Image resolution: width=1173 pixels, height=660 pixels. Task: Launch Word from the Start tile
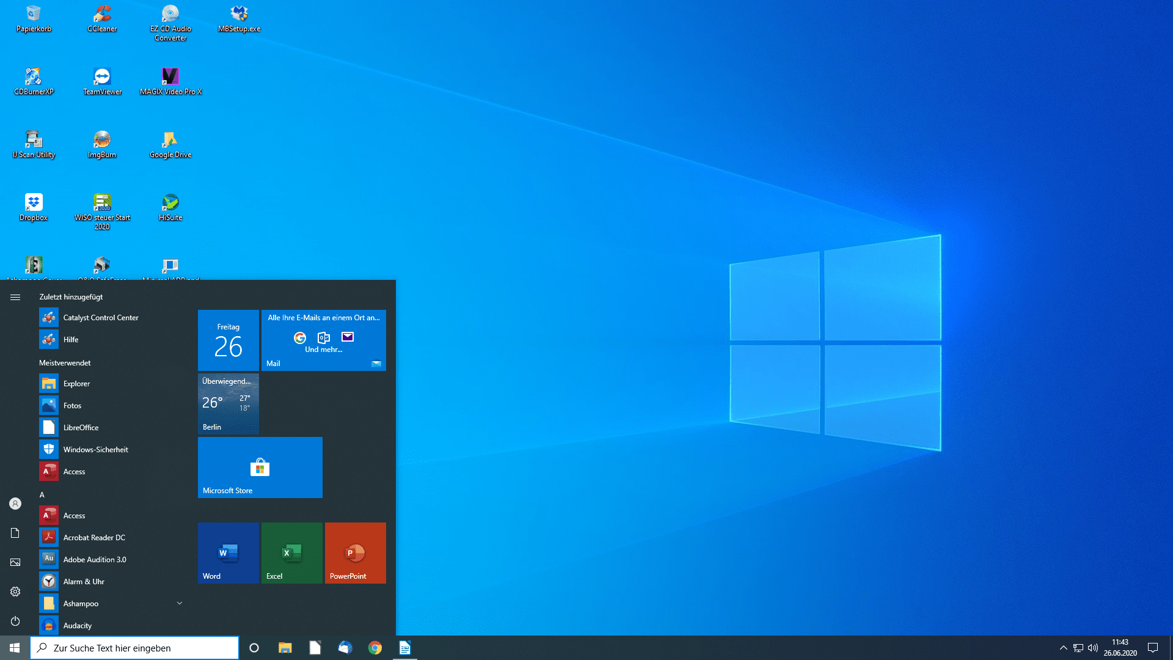228,553
